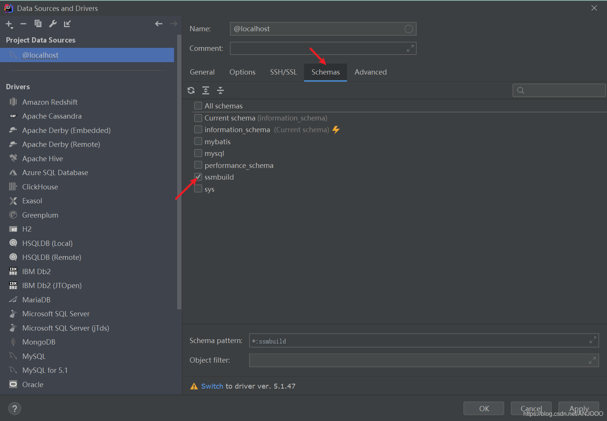Check the mysql schema checkbox
The width and height of the screenshot is (607, 421).
198,153
